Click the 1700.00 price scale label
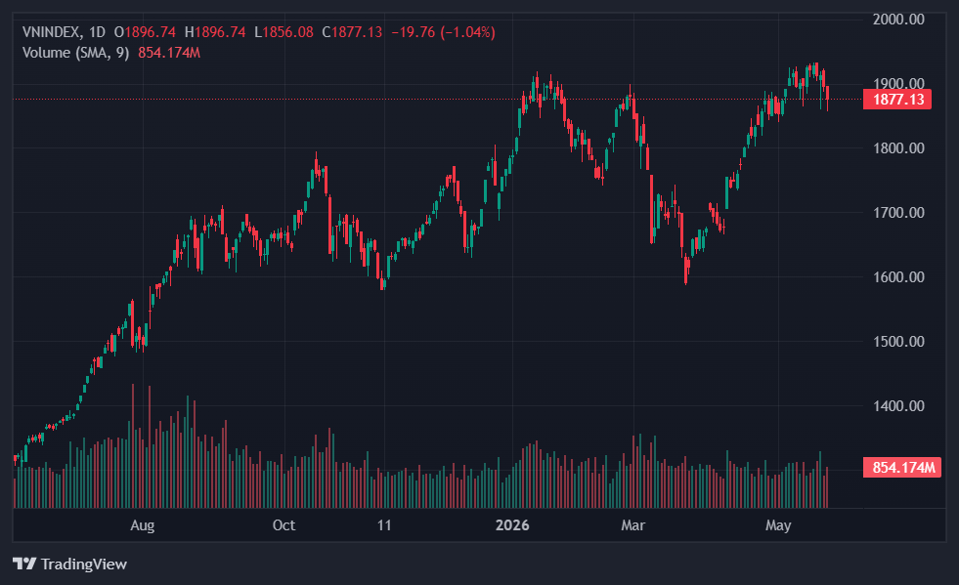Screen dimensions: 959x585 [898, 213]
